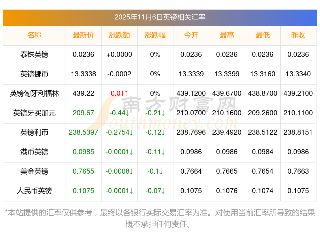Click the 英镑利币 row name
Screen dimensions: 320x234
pos(34,132)
